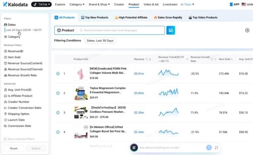This screenshot has height=155, width=253.
Task: Focus the product name search field
Action: (x=121, y=30)
